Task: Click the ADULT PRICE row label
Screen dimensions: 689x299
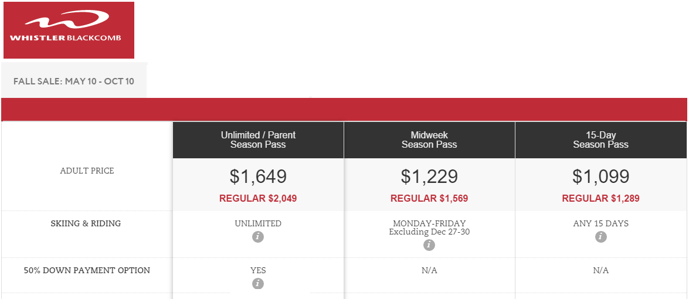Action: pos(87,171)
